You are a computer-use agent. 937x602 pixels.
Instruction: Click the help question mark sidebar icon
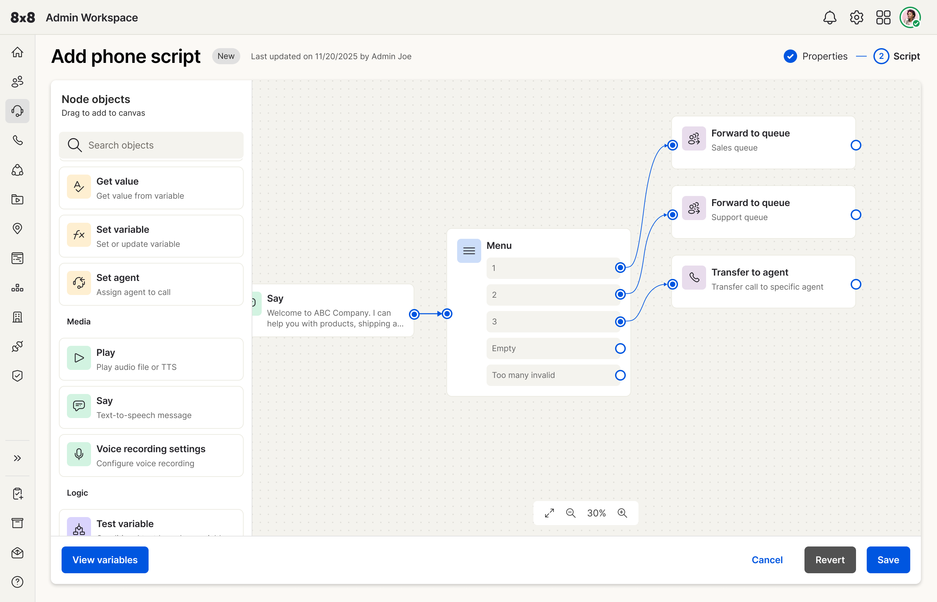(x=17, y=582)
